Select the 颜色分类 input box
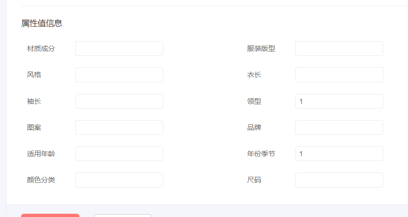The height and width of the screenshot is (217, 408). click(x=119, y=180)
